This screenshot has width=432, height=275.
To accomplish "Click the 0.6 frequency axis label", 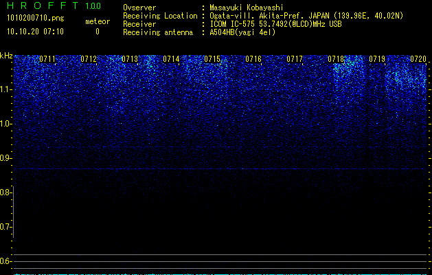I will coord(6,261).
